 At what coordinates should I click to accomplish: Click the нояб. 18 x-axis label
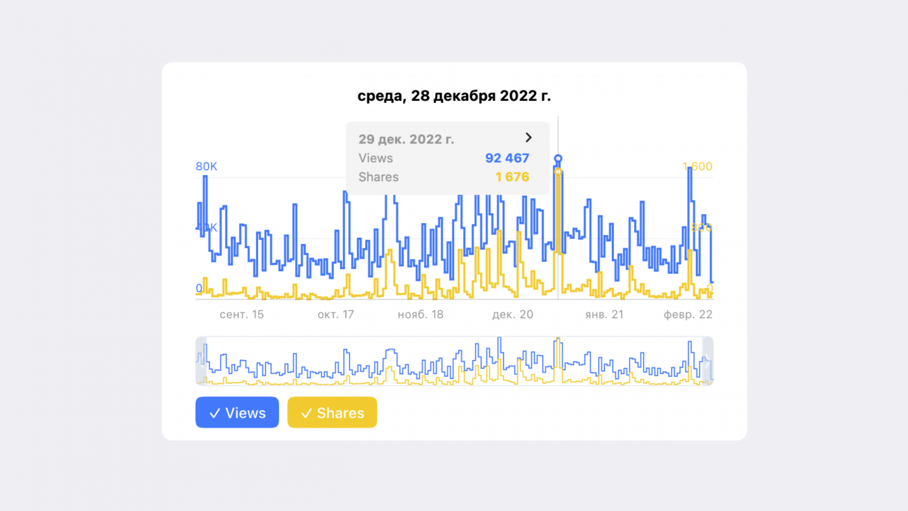(421, 314)
